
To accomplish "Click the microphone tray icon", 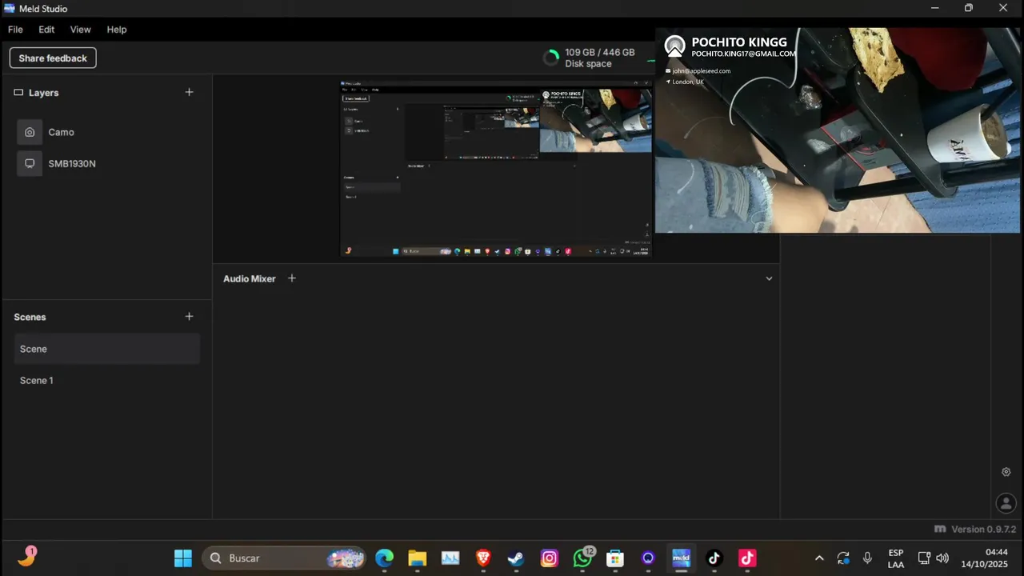I will click(x=867, y=558).
